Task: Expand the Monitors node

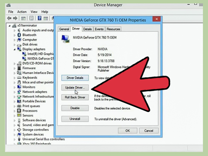Action: click(x=15, y=87)
